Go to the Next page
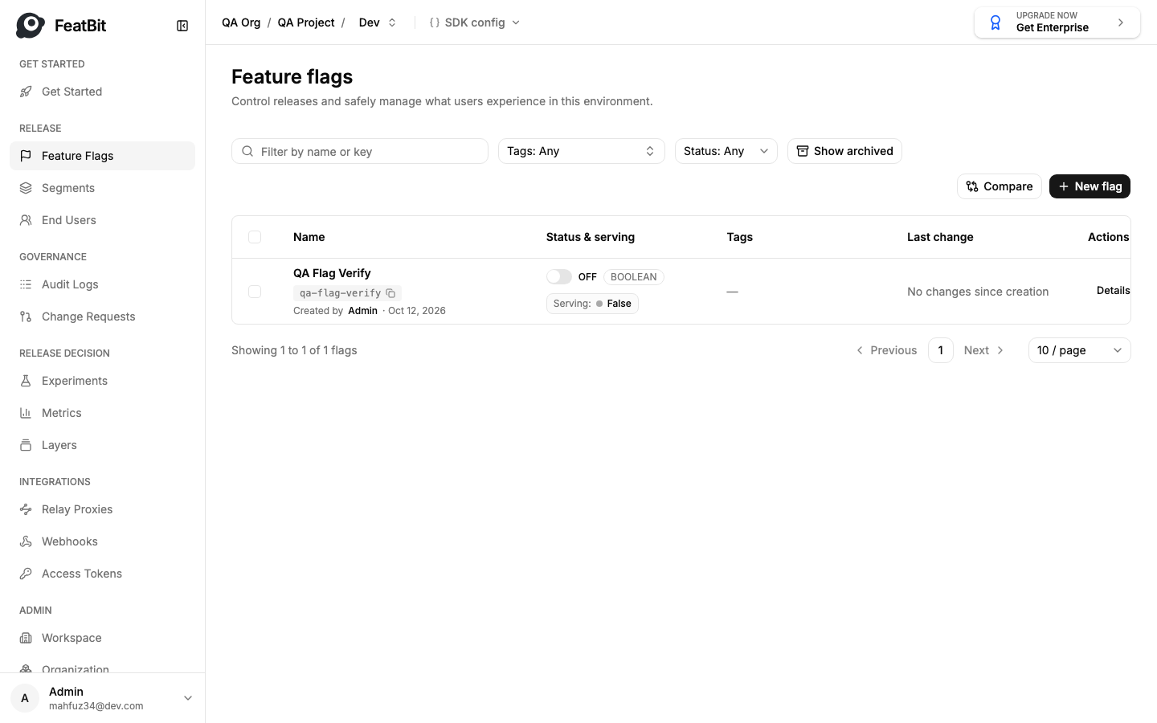 tap(984, 350)
